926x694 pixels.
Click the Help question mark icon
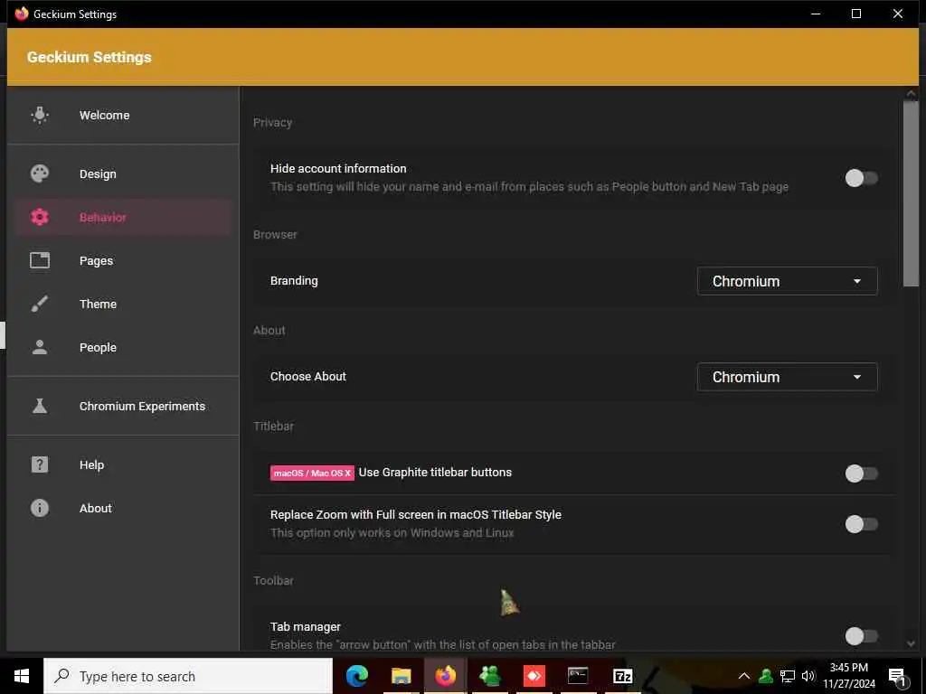(x=40, y=464)
